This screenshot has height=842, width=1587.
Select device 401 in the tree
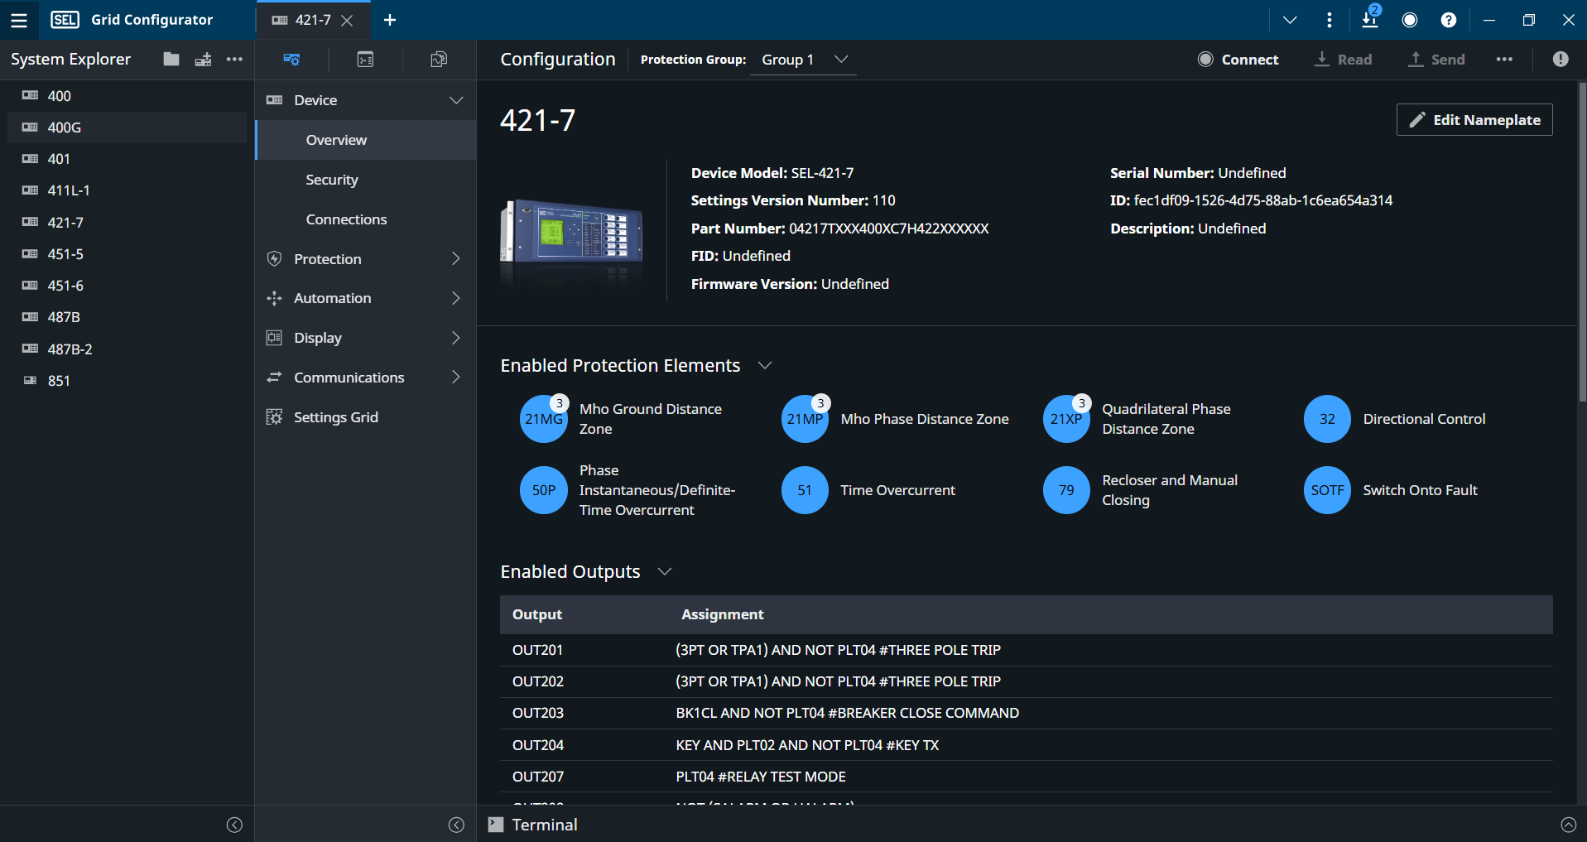[x=127, y=158]
